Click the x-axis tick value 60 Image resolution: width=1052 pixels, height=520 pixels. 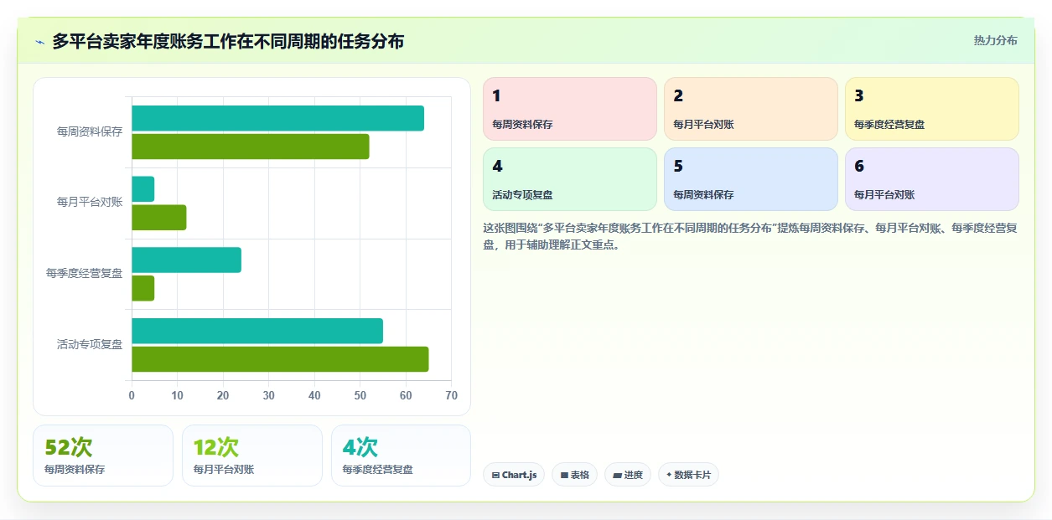tap(406, 395)
